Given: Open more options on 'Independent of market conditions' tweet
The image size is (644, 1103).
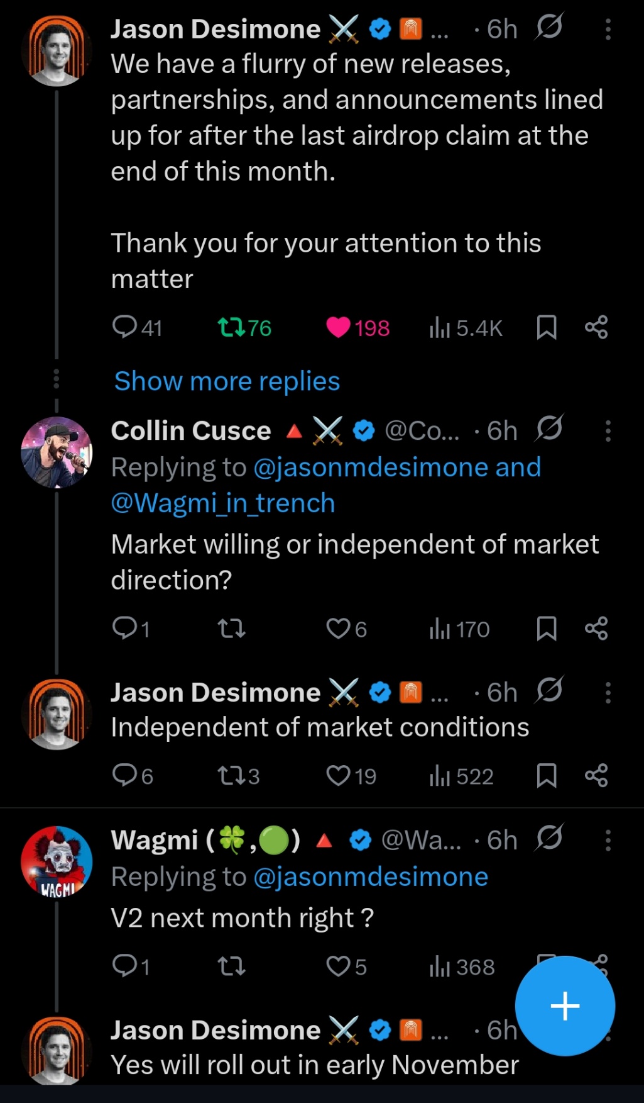Looking at the screenshot, I should pos(608,693).
